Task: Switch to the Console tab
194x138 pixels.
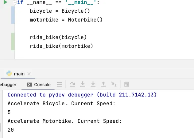Action: tap(39, 85)
